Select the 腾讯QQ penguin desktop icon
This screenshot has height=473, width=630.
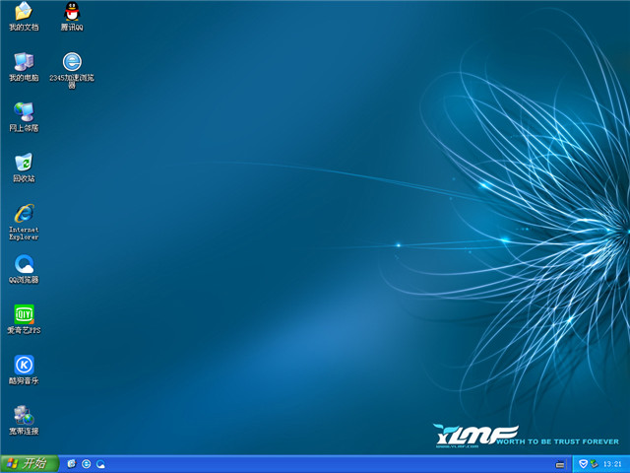click(x=72, y=13)
